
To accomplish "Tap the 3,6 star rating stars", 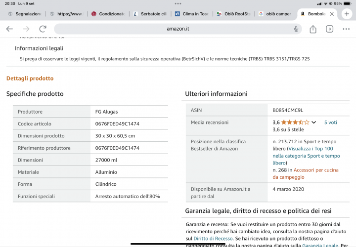I will coord(295,122).
